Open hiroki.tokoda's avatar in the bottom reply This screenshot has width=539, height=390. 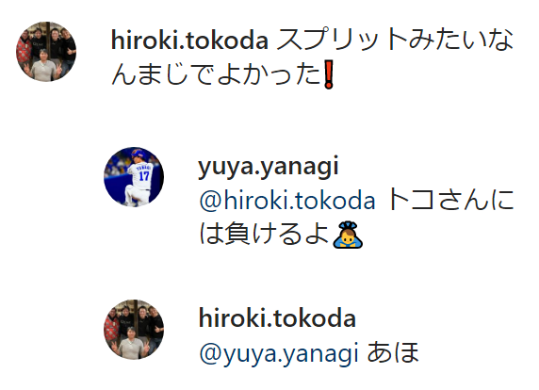tap(134, 330)
